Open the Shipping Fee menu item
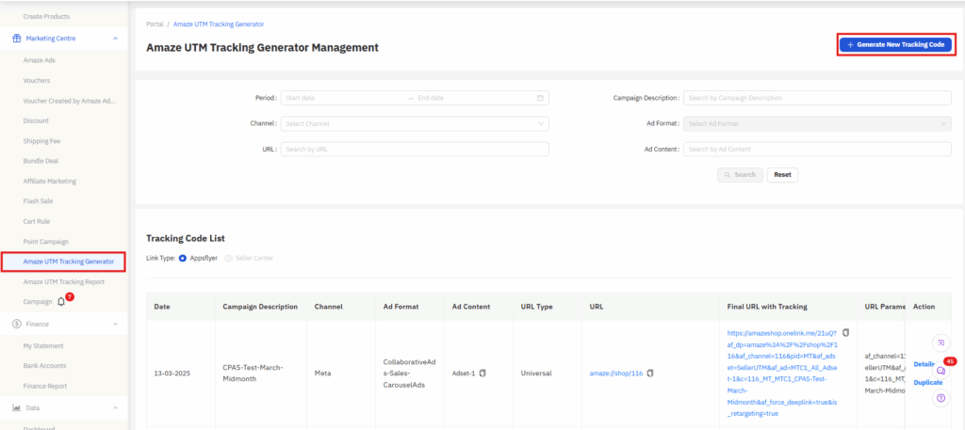 41,141
